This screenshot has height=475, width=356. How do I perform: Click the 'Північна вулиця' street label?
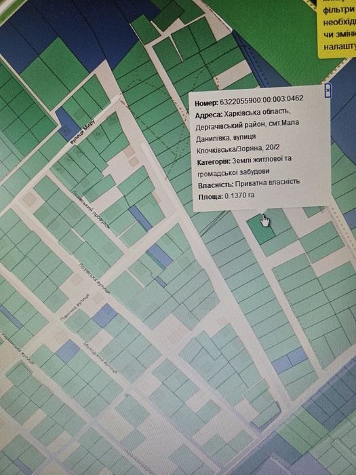[x=75, y=307]
